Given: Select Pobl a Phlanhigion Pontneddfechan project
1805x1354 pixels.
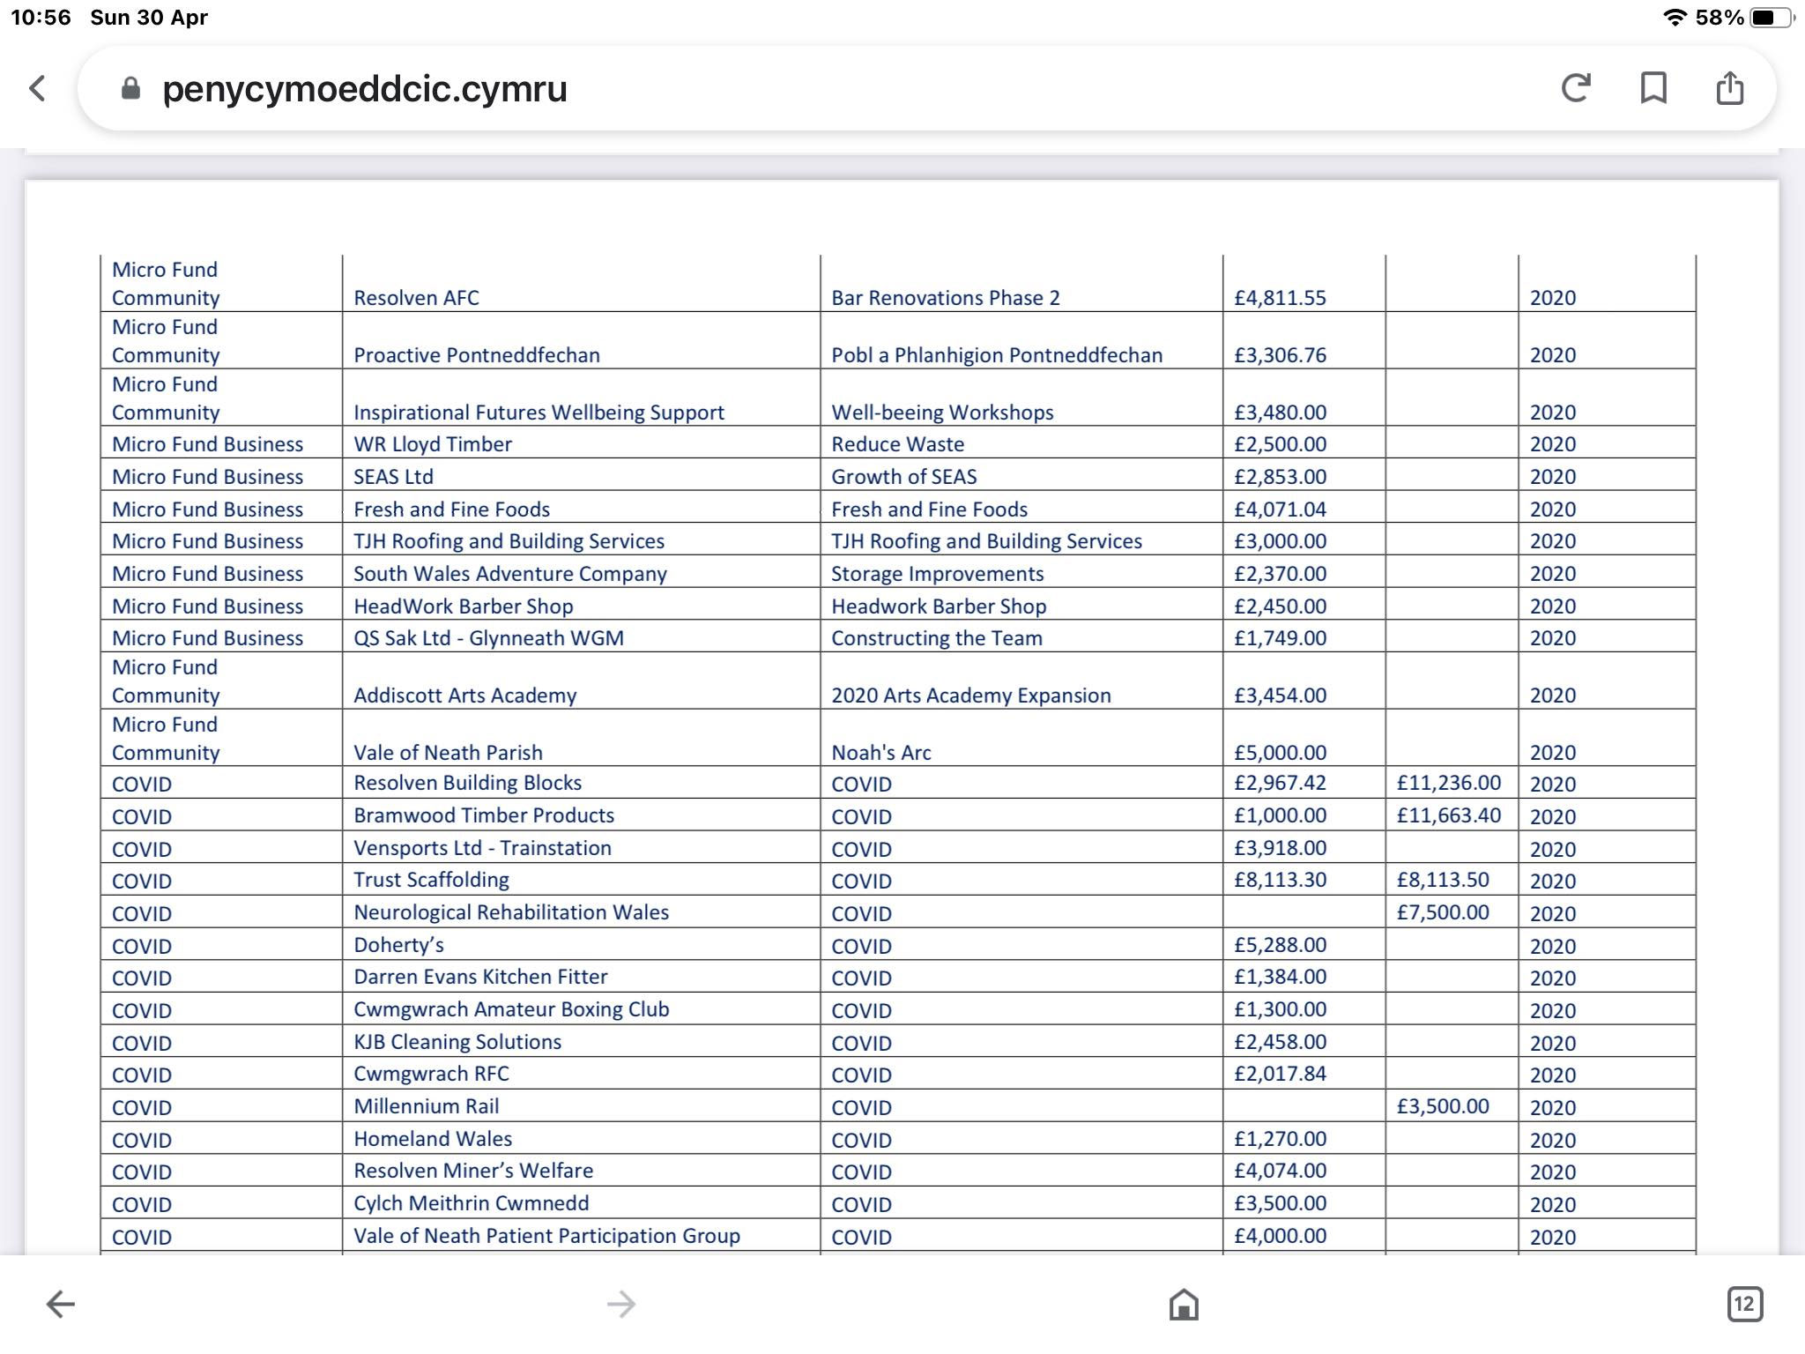Looking at the screenshot, I should (x=997, y=355).
